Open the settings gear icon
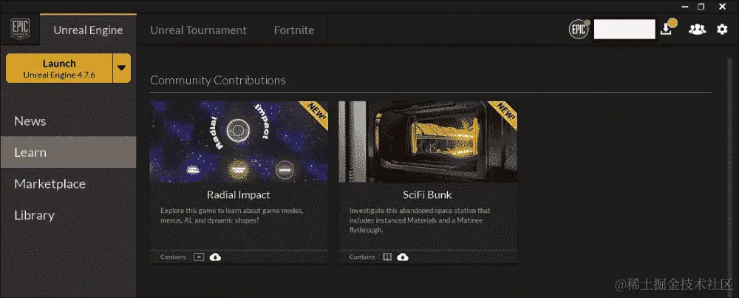 722,30
